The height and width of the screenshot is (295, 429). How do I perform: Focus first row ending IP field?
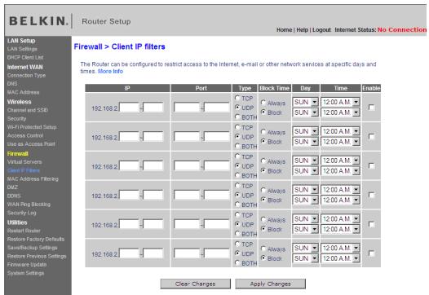[x=153, y=108]
